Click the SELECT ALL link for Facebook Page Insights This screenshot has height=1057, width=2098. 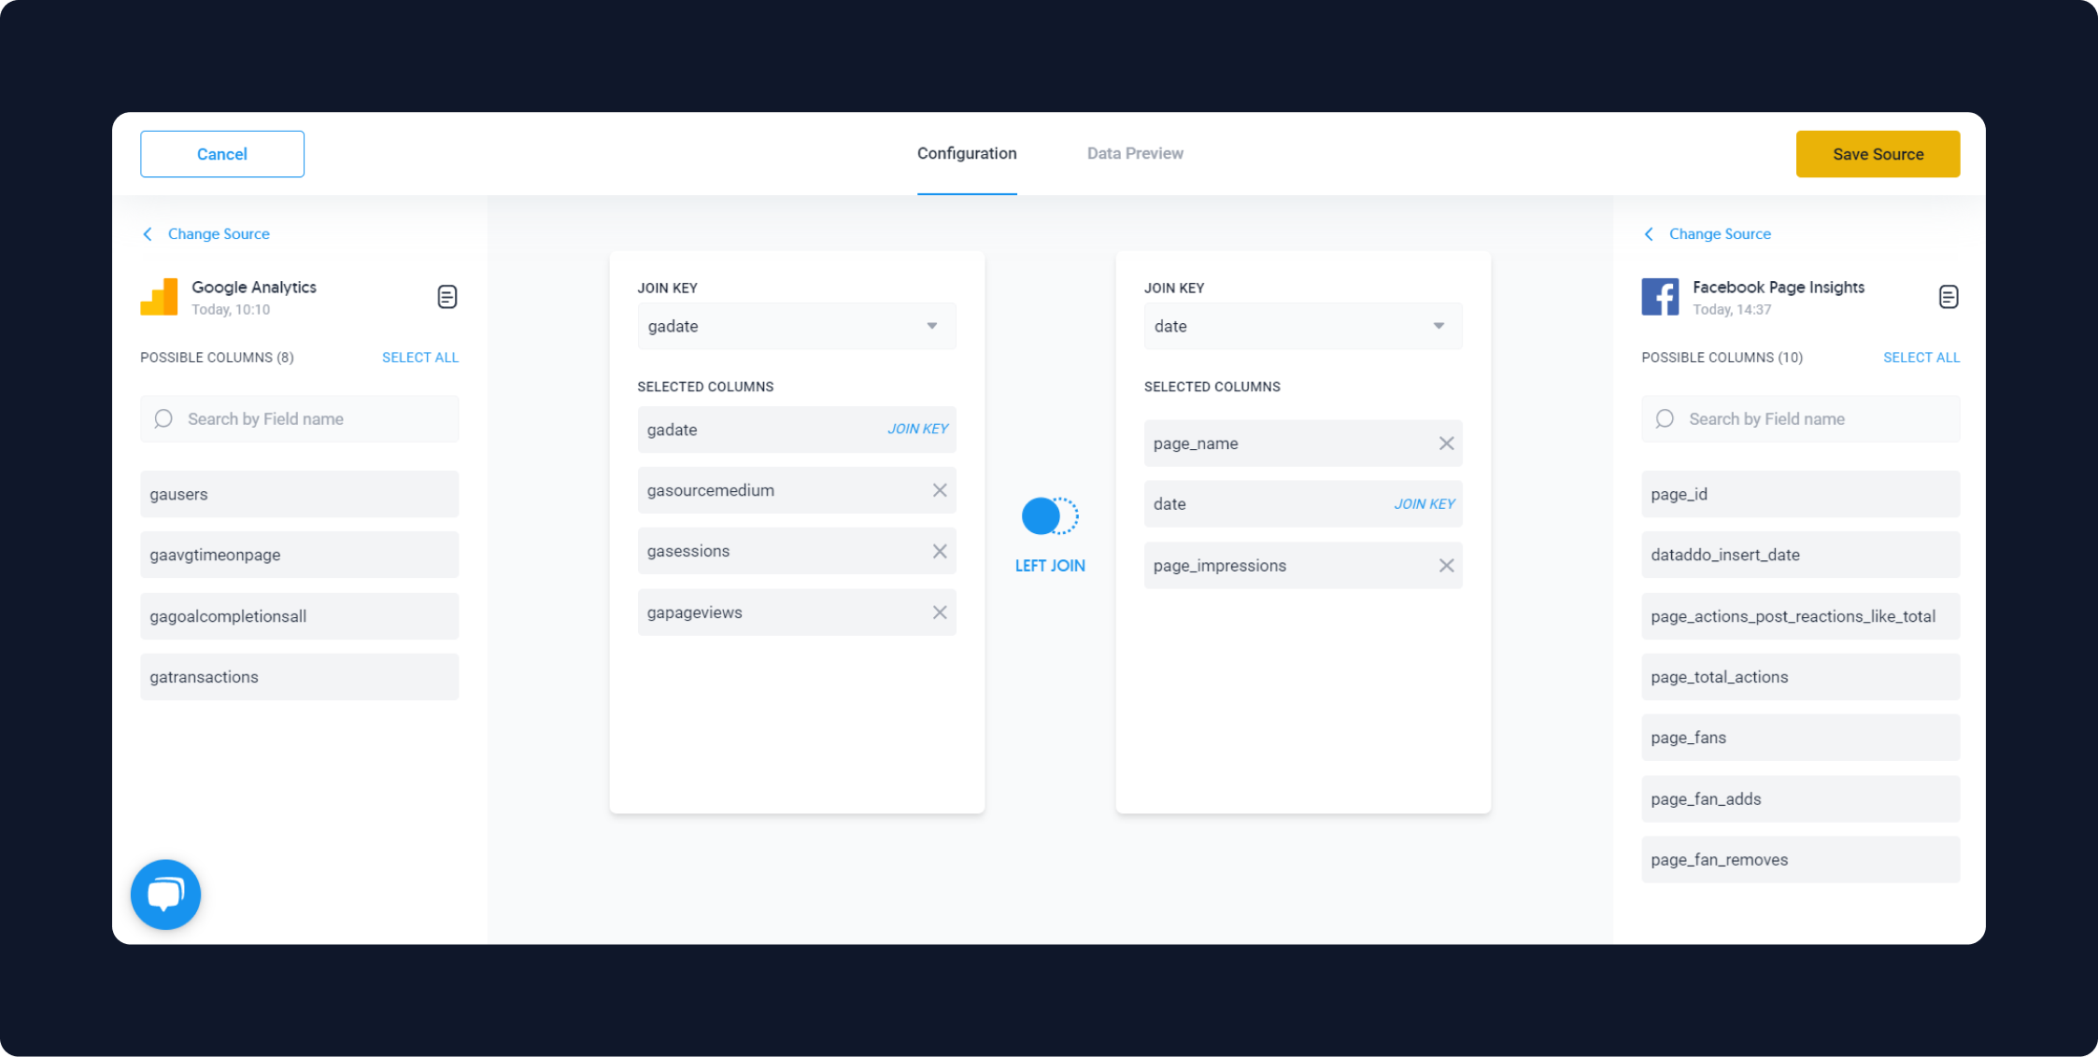[x=1921, y=358]
